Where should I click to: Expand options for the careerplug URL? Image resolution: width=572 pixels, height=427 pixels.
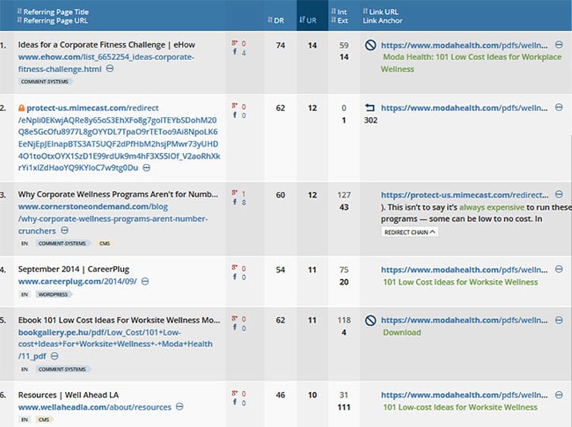(145, 281)
